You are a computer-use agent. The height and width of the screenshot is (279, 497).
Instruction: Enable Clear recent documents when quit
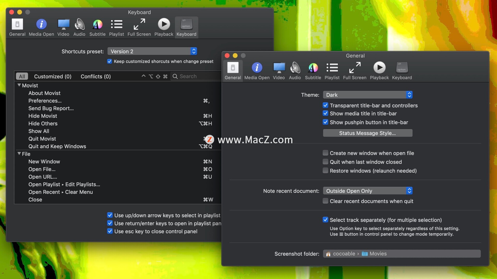click(325, 201)
